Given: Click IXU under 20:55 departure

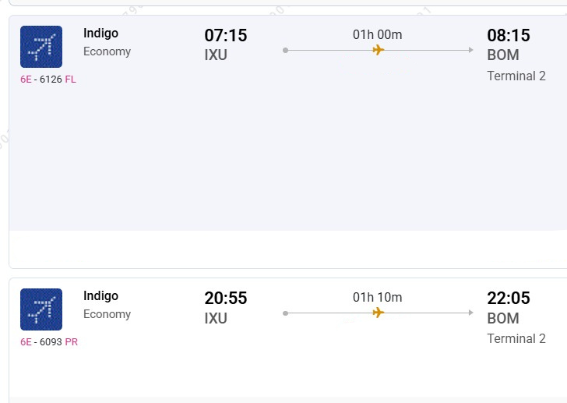Looking at the screenshot, I should click(x=216, y=318).
